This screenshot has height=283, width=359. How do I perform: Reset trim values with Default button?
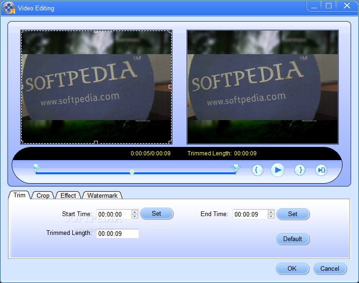[293, 239]
